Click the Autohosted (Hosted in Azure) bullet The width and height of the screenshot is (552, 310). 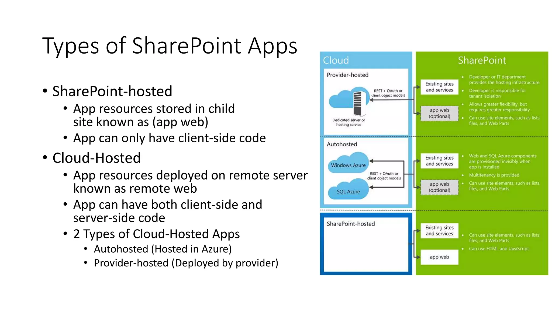[163, 249]
